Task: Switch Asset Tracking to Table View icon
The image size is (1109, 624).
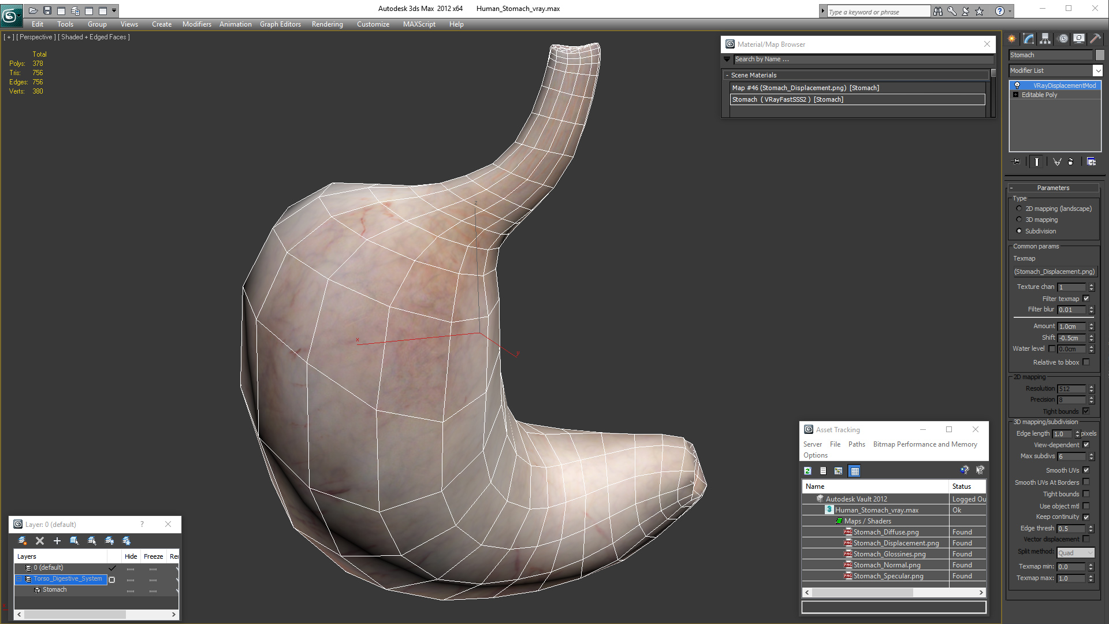Action: (x=855, y=471)
